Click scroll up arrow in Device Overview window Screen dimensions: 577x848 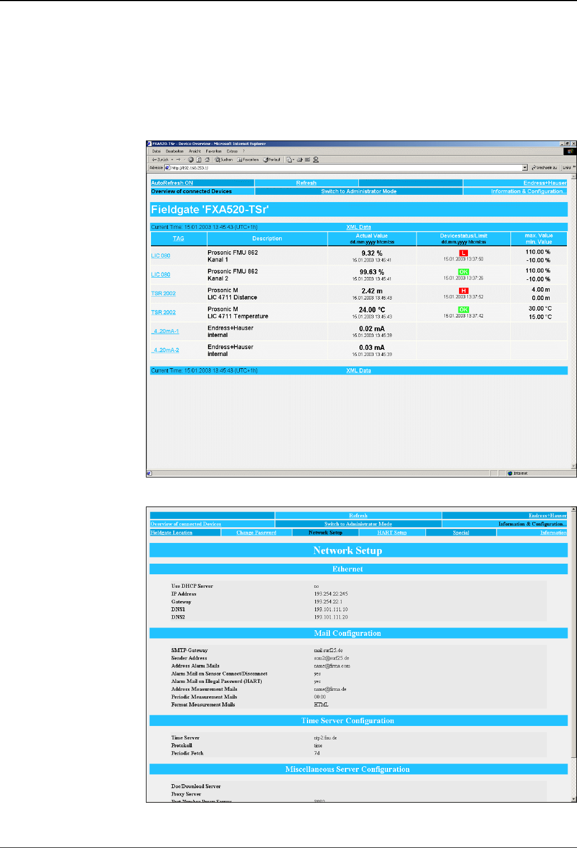[574, 176]
